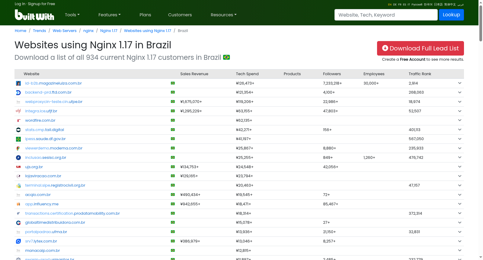Click the tail.digital favicon icon
Image resolution: width=483 pixels, height=260 pixels.
(18, 130)
